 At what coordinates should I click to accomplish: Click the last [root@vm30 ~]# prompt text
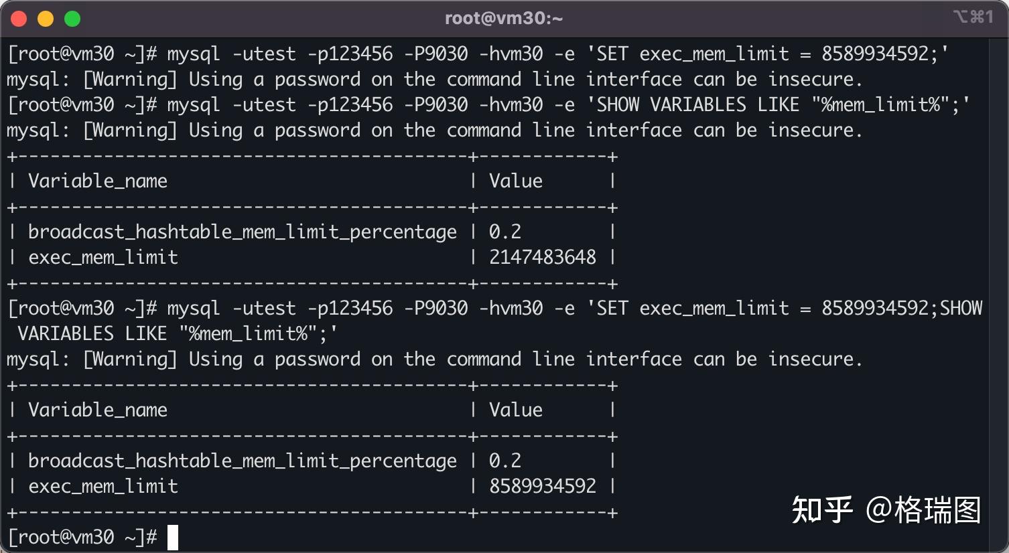pyautogui.click(x=82, y=538)
